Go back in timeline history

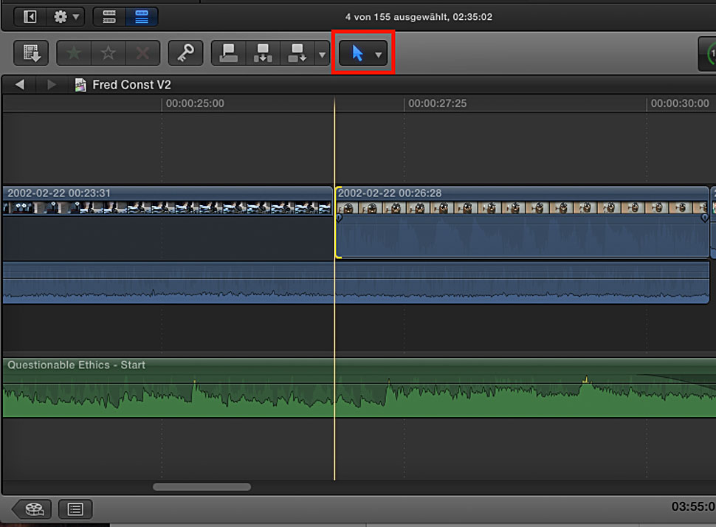(x=20, y=85)
